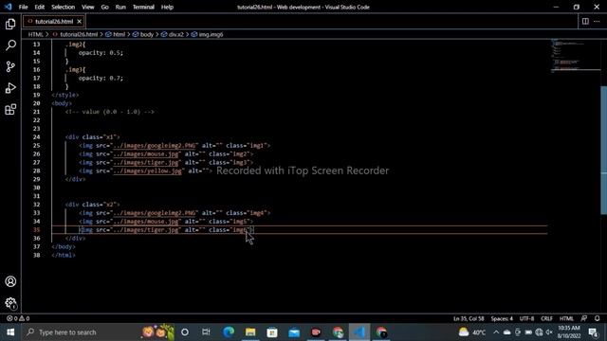607x341 pixels.
Task: Click the opacity: 0.7 declaration
Action: (101, 78)
